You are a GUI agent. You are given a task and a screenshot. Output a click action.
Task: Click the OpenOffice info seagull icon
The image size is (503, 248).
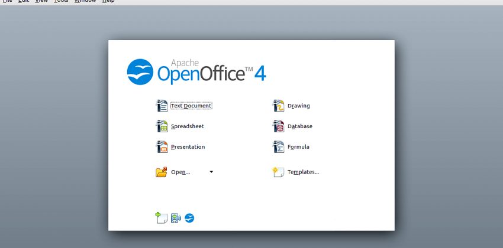[x=189, y=218]
